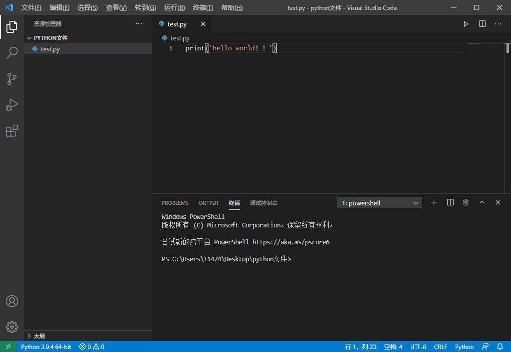Switch to the OUTPUT panel tab

209,203
